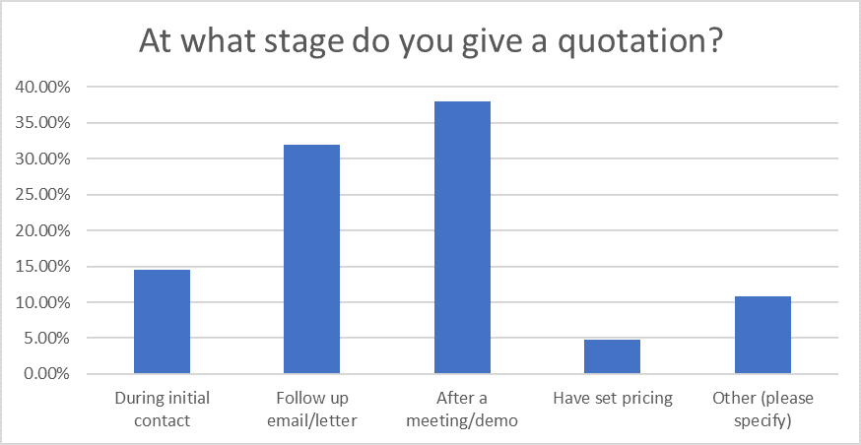Screen dimensions: 861x445
Task: Select the Follow up email/letter bar
Action: coord(312,259)
